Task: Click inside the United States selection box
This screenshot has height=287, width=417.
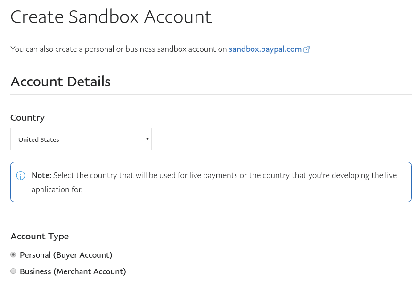Action: (71, 139)
